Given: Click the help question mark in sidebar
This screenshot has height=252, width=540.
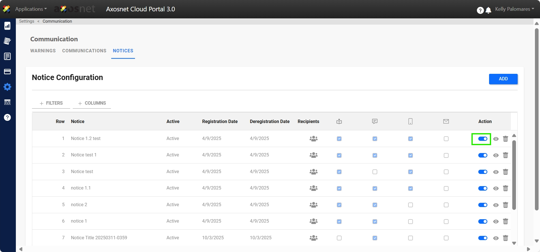Looking at the screenshot, I should pyautogui.click(x=7, y=117).
